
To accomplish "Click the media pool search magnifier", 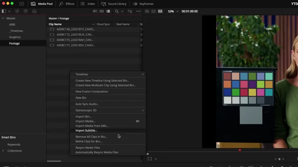I will [x=117, y=11].
